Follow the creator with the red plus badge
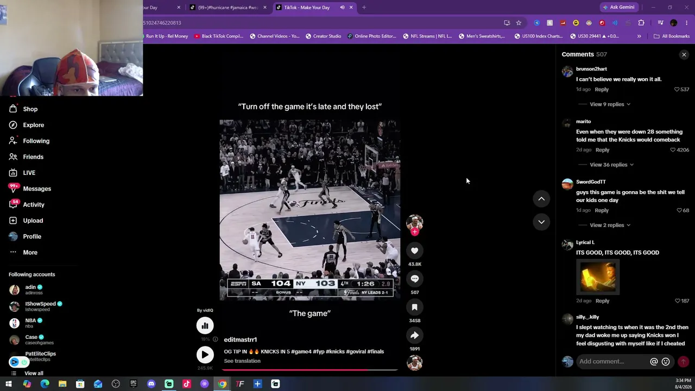The height and width of the screenshot is (391, 695). pyautogui.click(x=415, y=232)
